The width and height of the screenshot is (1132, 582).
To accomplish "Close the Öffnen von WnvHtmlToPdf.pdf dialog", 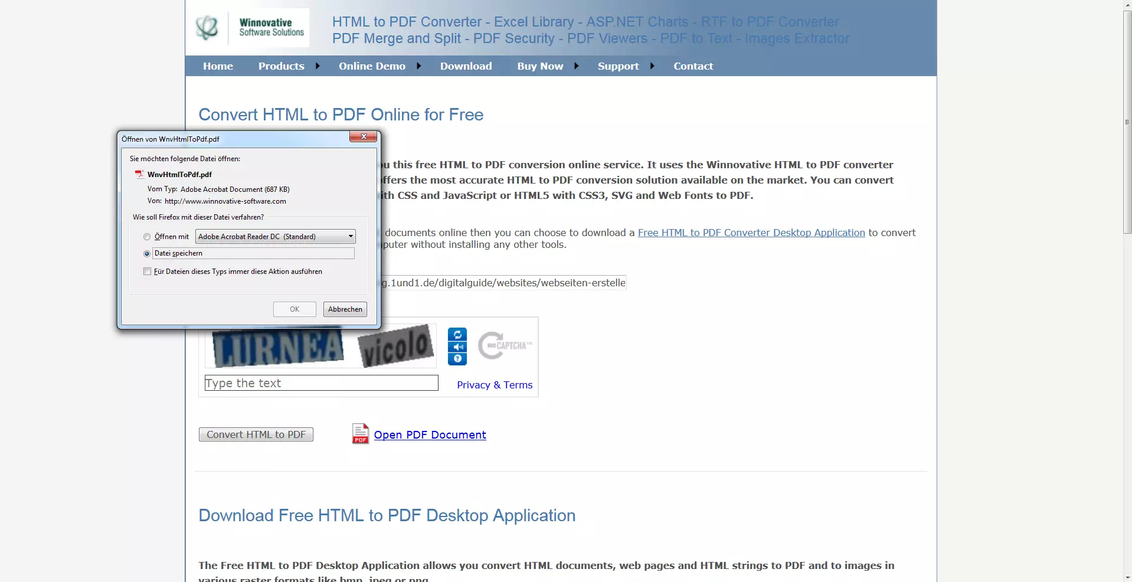I will (x=364, y=137).
